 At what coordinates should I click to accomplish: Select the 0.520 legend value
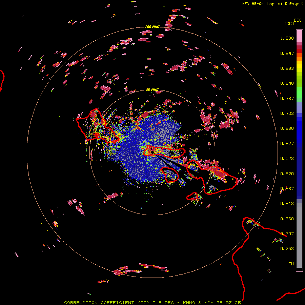[287, 174]
